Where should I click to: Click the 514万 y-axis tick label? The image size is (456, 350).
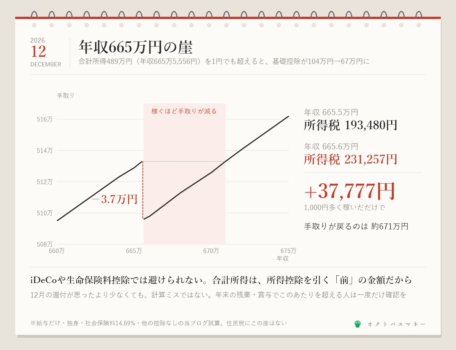[45, 150]
